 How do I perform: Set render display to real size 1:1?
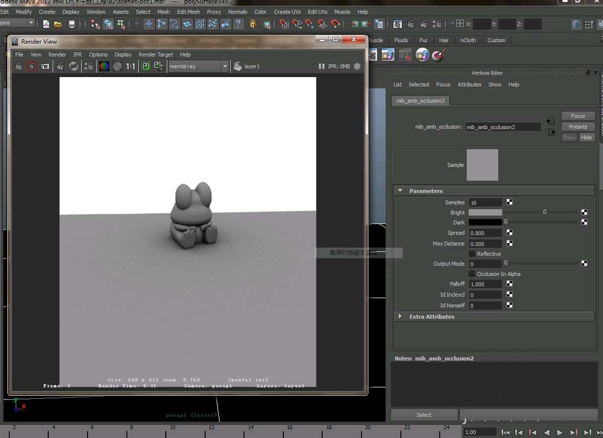pyautogui.click(x=131, y=66)
